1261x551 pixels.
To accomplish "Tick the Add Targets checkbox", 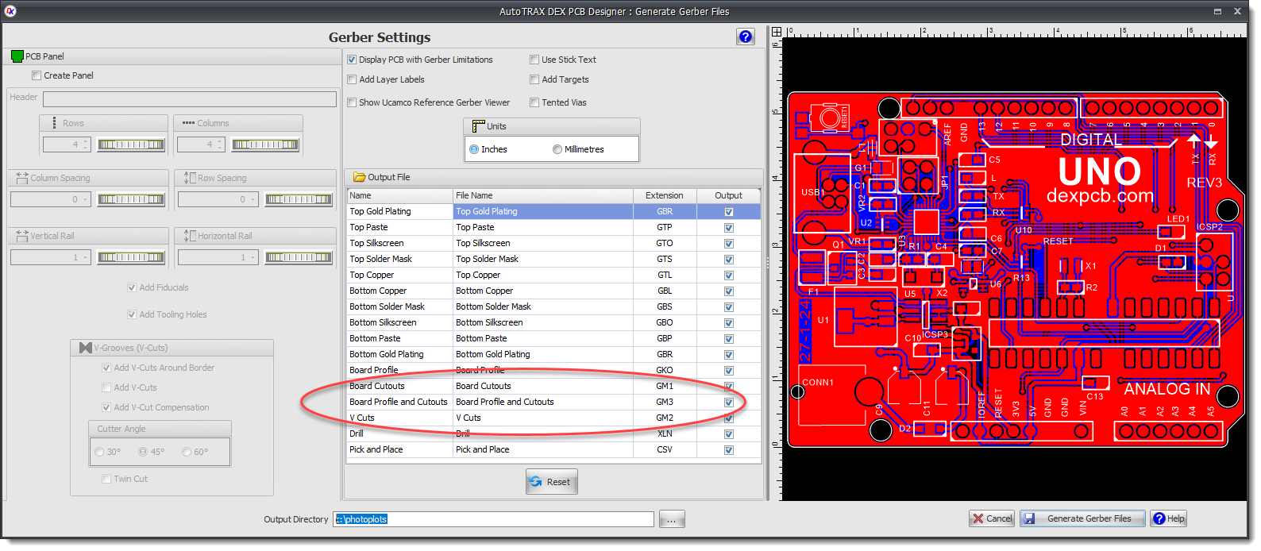I will point(534,79).
